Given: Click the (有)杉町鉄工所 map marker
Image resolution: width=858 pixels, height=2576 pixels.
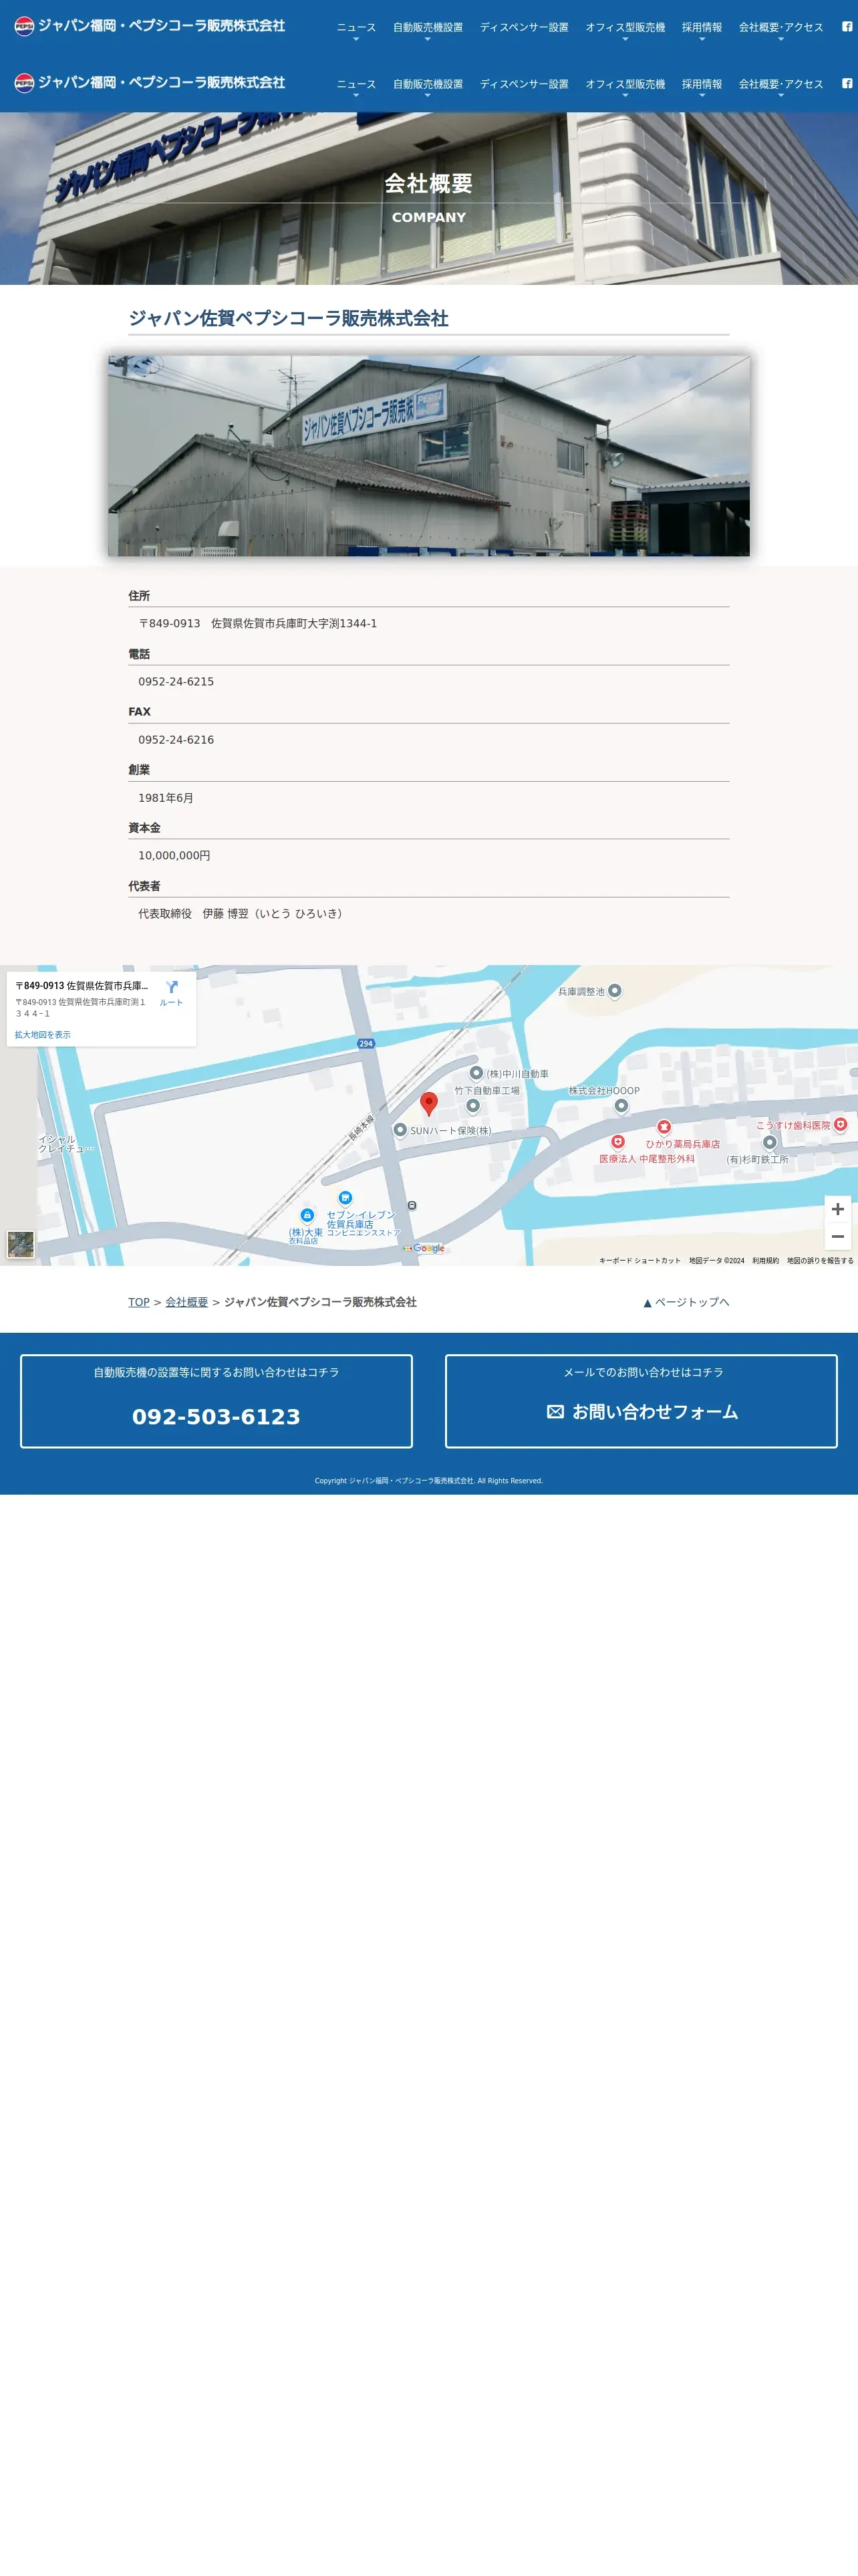Looking at the screenshot, I should pos(769,1142).
